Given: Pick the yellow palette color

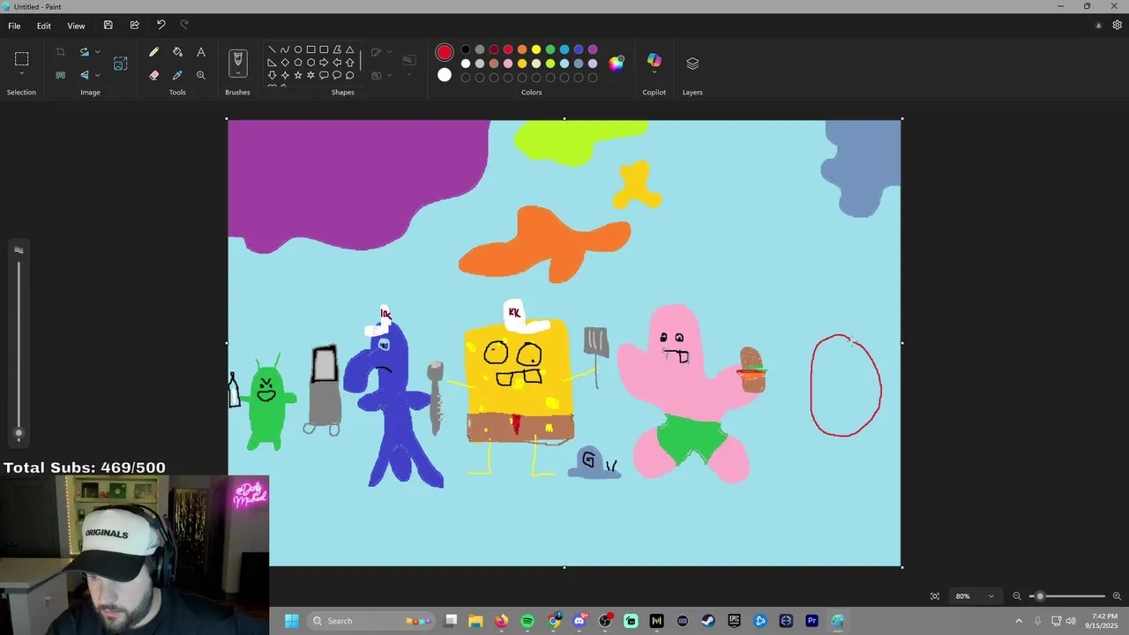Looking at the screenshot, I should [x=536, y=49].
